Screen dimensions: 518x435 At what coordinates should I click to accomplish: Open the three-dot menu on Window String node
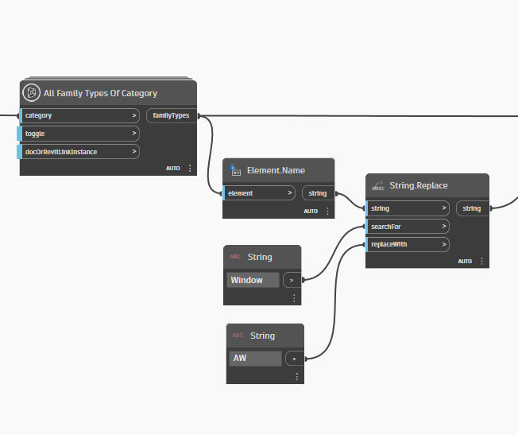pyautogui.click(x=294, y=298)
